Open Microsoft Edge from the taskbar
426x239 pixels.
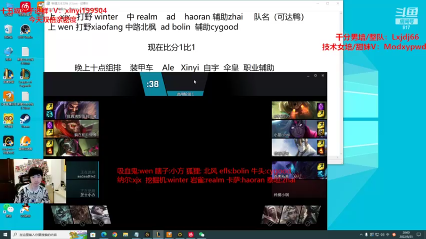[x=104, y=234]
